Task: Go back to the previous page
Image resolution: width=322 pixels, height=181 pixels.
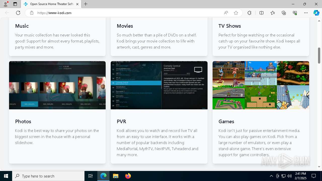Action: pos(7,13)
